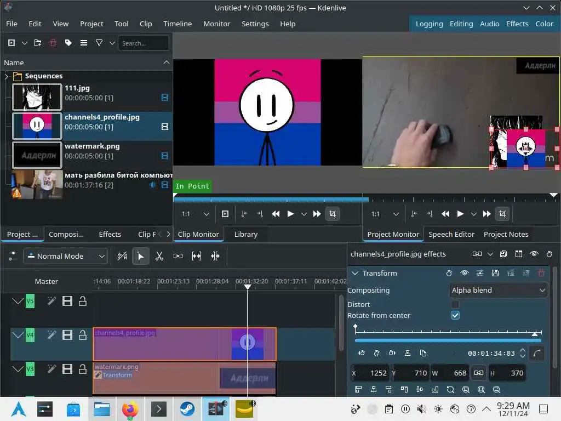Screen dimensions: 561x421
Task: Switch to Library tab
Action: [x=246, y=234]
